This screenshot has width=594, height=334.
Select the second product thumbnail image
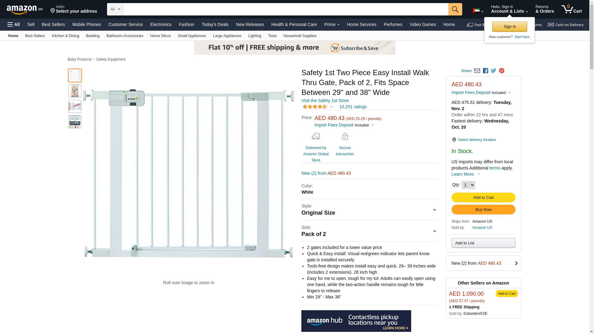75,91
